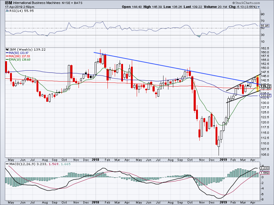Select the International Business Machines company name
274x205 pixels.
pos(37,3)
